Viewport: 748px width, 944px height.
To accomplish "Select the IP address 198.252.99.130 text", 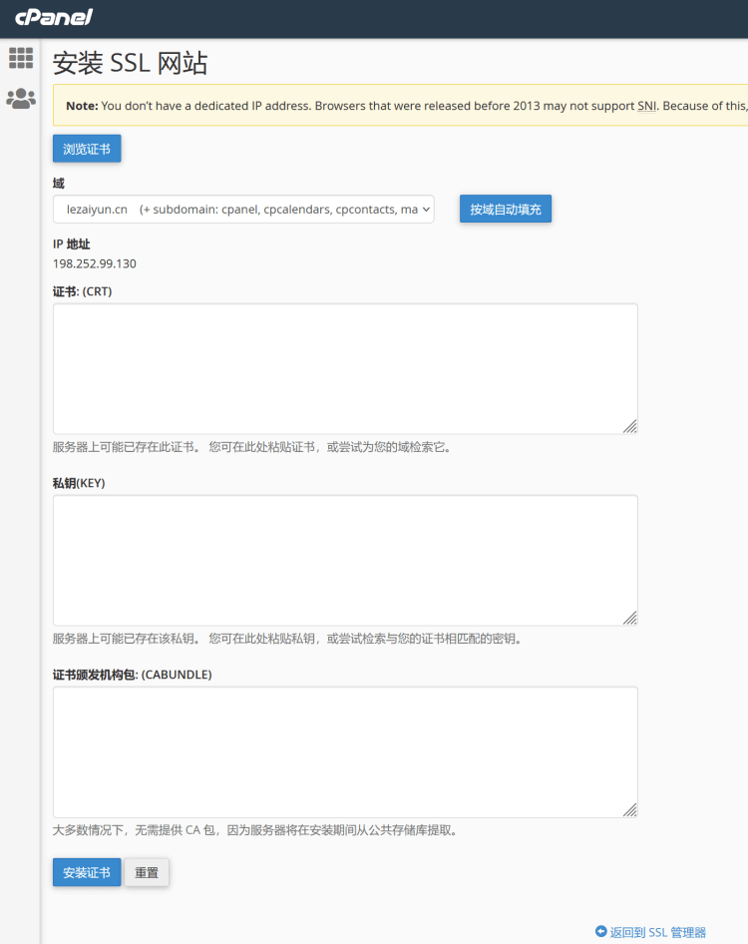I will coord(95,263).
